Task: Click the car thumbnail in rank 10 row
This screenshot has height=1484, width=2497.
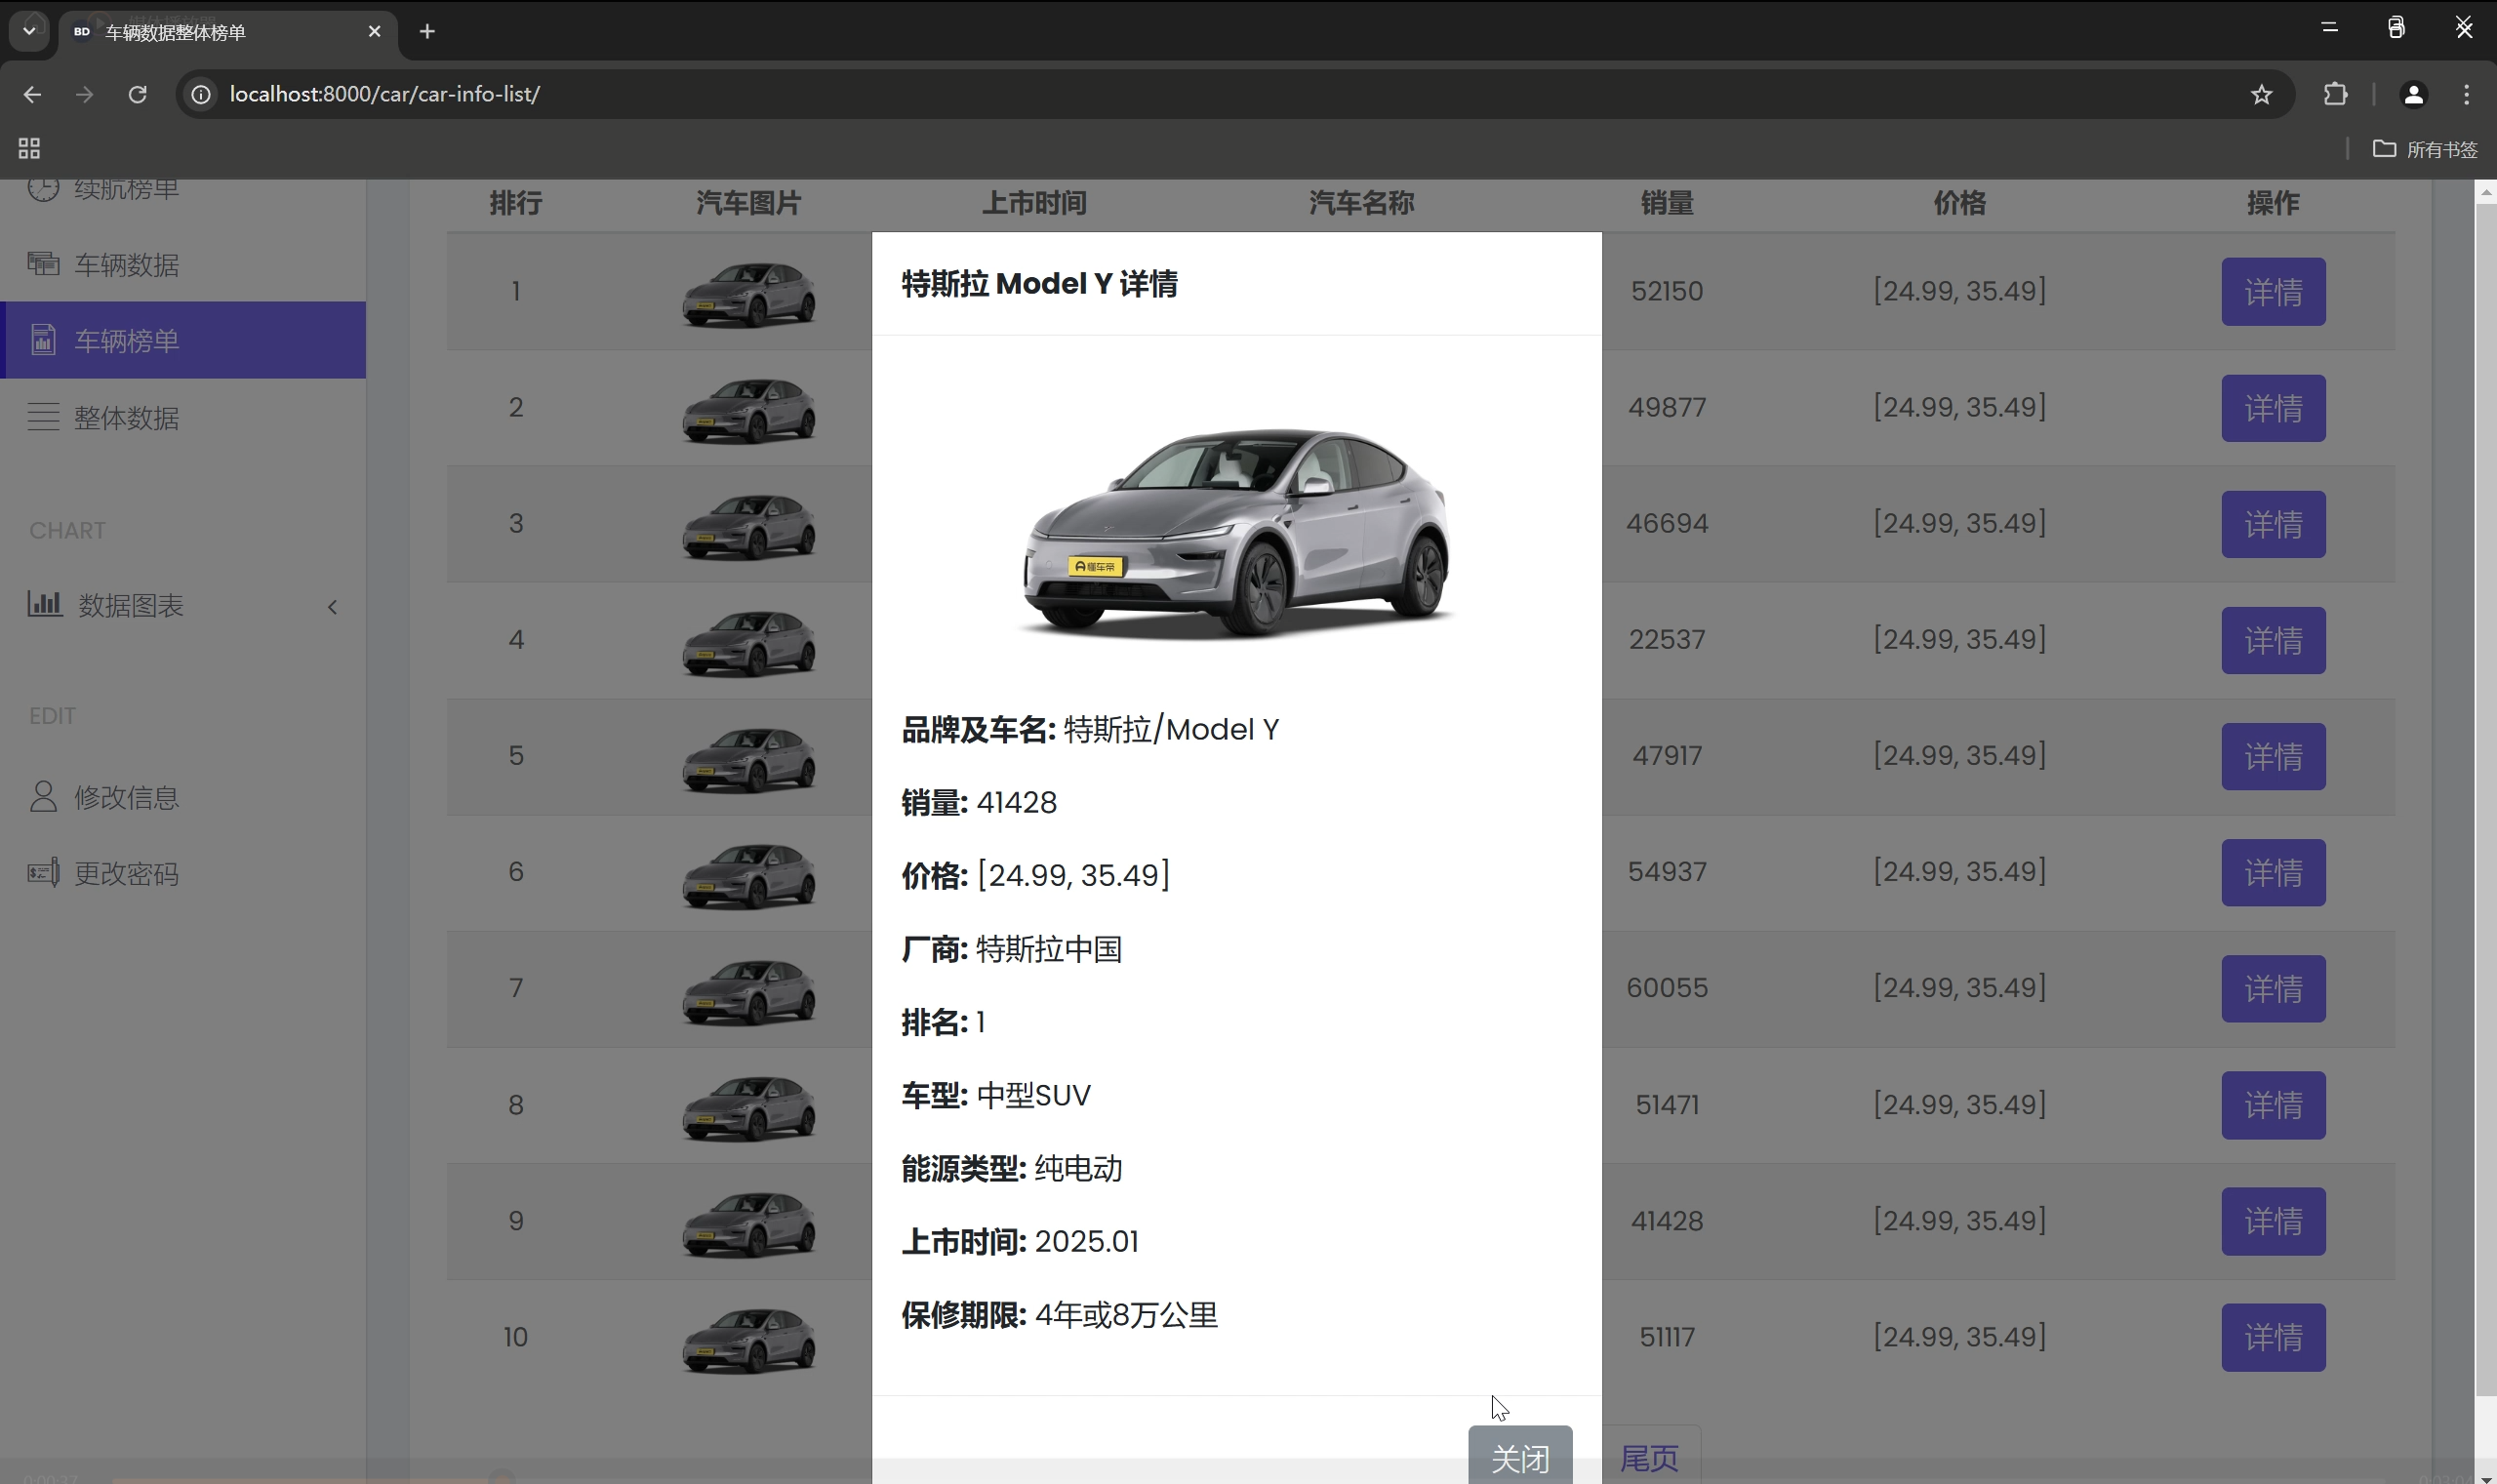Action: (749, 1340)
